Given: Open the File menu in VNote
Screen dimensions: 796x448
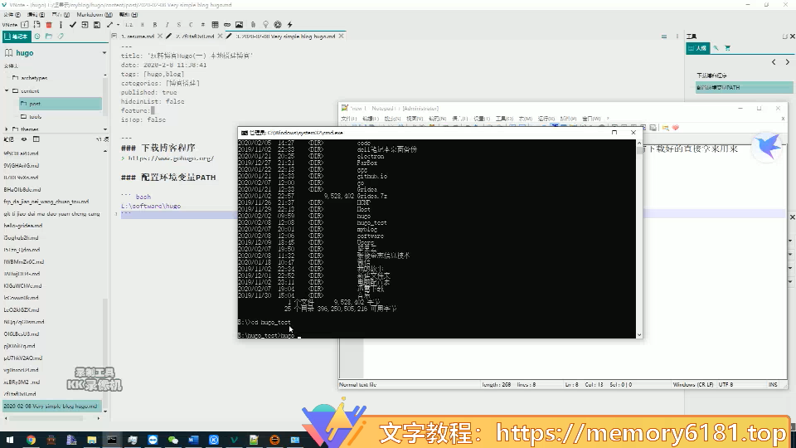Looking at the screenshot, I should (12, 14).
